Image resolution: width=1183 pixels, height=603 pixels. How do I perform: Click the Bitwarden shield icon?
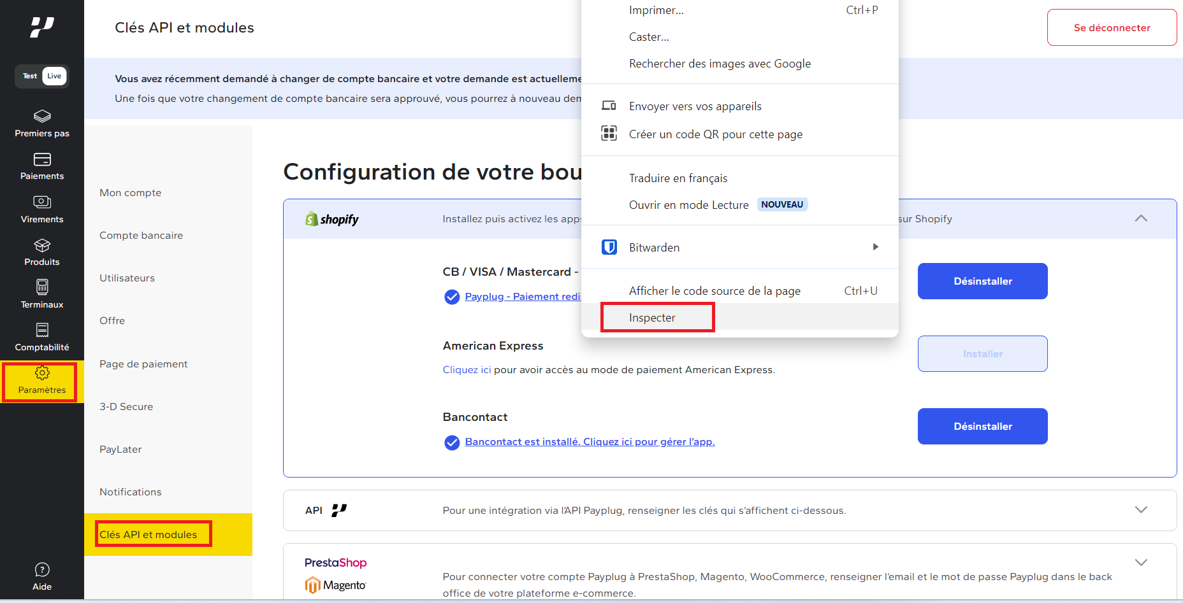[609, 247]
